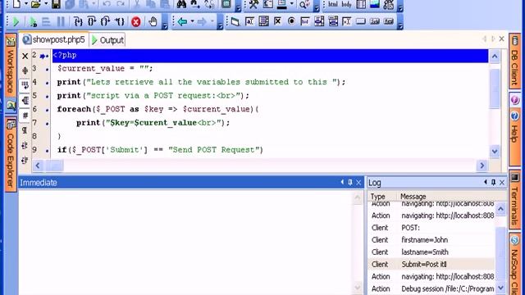The height and width of the screenshot is (295, 525).
Task: Click editor vertical scrollbar up arrow
Action: [495, 57]
